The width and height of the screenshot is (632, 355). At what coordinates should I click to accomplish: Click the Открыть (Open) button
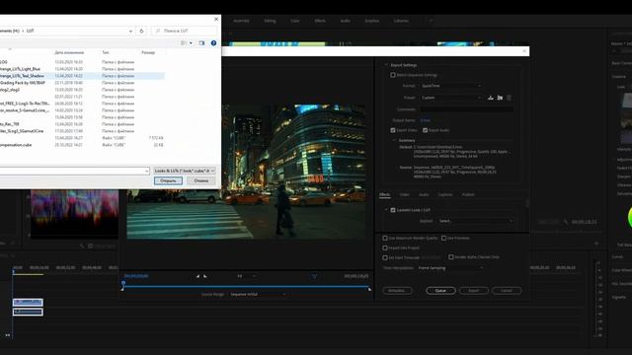coord(168,180)
